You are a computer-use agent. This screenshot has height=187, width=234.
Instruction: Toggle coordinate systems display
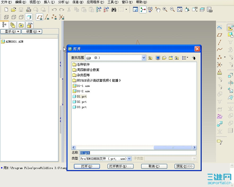(x=62, y=17)
